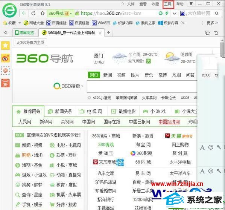Select the 新闻 search category tab

point(108,75)
